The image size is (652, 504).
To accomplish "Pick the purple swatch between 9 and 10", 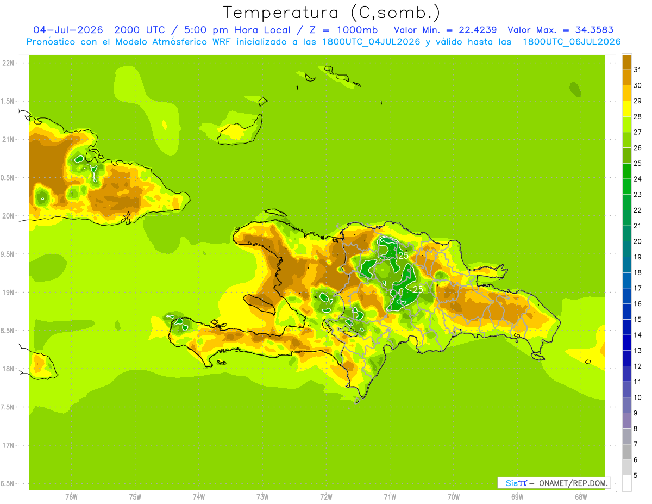I will pyautogui.click(x=626, y=405).
